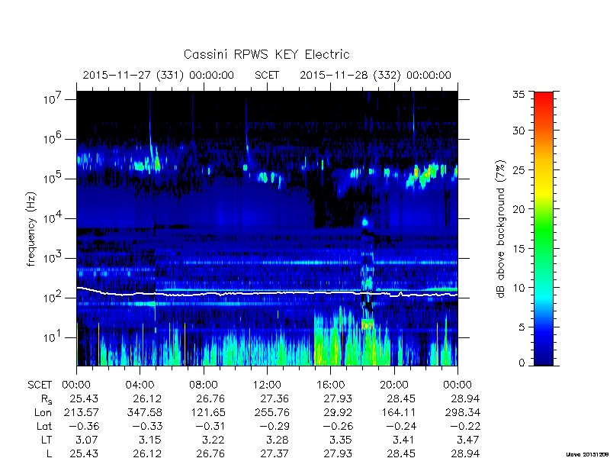Viewport: 610px width, 458px height.
Task: Click the colorbar value '25'
Action: 518,170
